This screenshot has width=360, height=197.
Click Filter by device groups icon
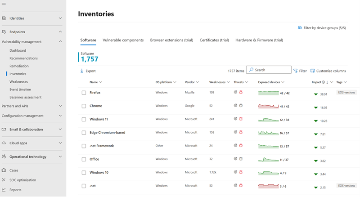tap(300, 28)
